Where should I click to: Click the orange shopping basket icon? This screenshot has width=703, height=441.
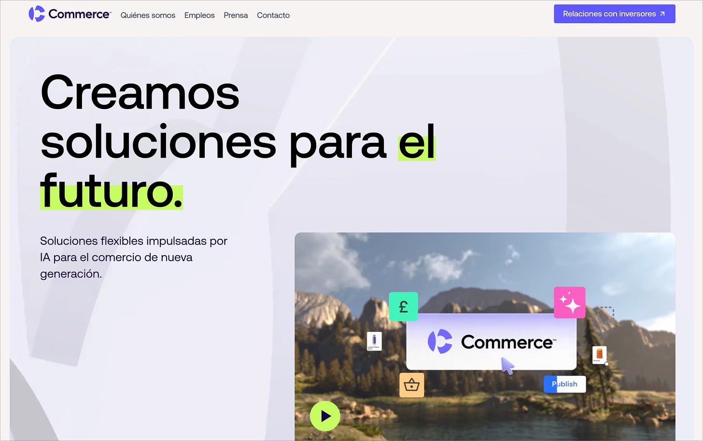(x=411, y=385)
